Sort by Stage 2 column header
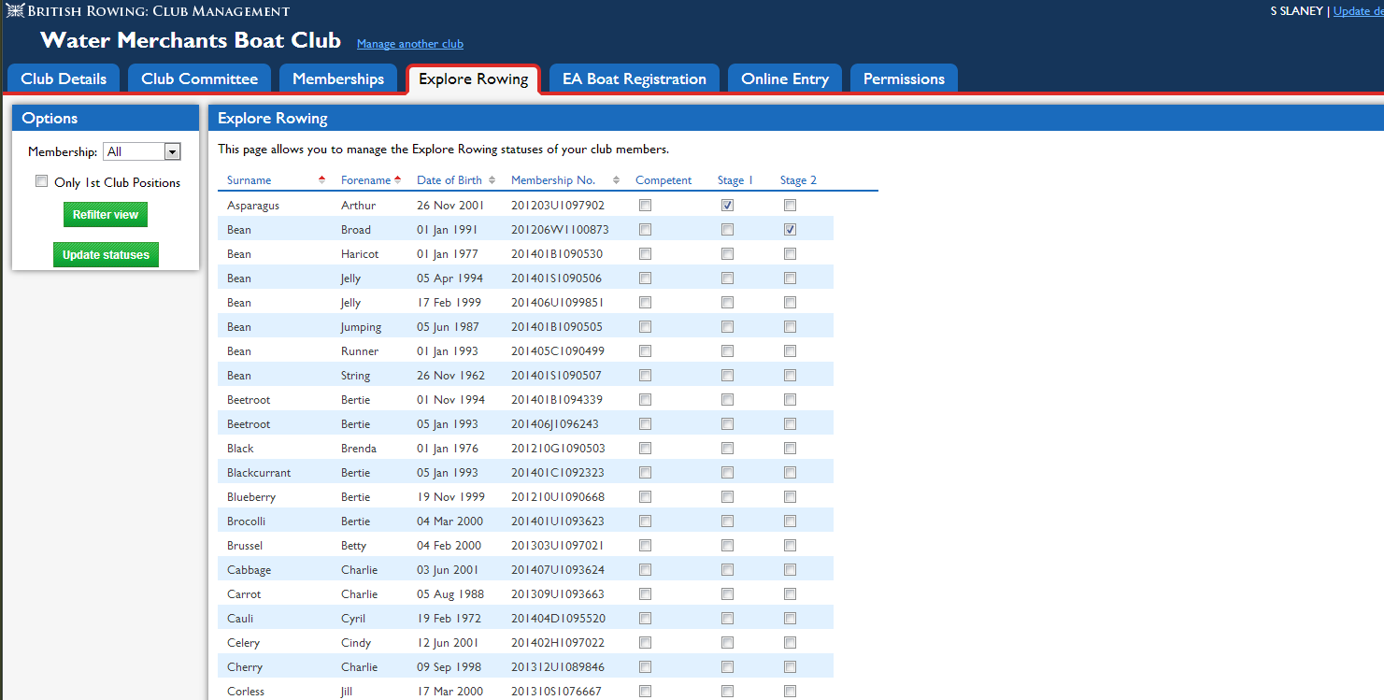 (798, 180)
